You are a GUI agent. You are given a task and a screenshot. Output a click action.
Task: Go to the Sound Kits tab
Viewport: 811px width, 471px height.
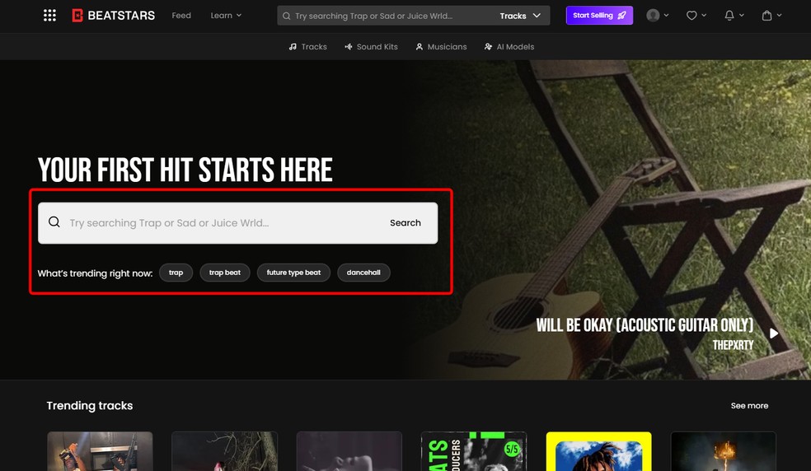[x=371, y=47]
